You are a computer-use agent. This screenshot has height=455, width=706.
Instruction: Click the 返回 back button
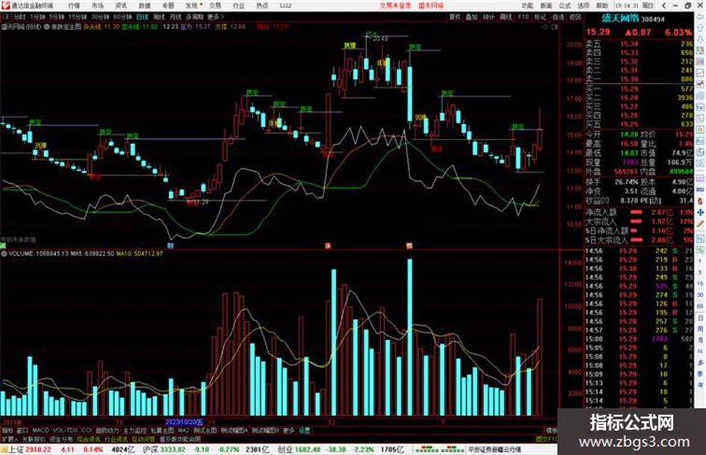pyautogui.click(x=575, y=16)
